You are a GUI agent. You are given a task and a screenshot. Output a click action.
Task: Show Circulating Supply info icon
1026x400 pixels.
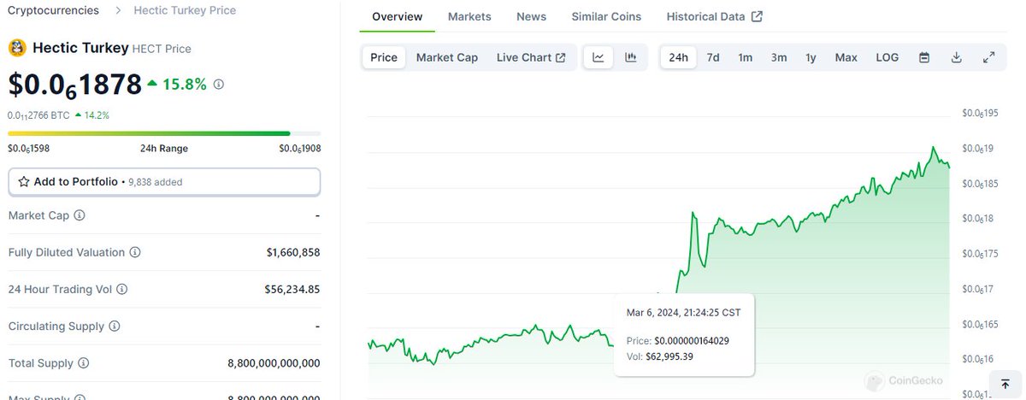[x=115, y=326]
